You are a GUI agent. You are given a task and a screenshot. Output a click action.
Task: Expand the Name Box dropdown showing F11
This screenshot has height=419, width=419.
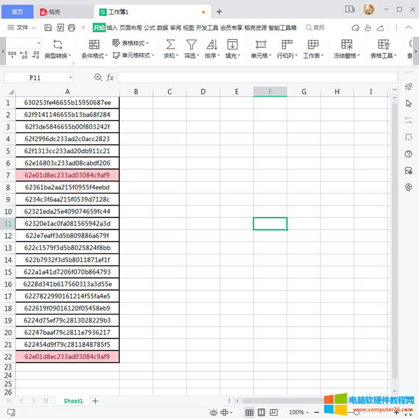coord(70,78)
